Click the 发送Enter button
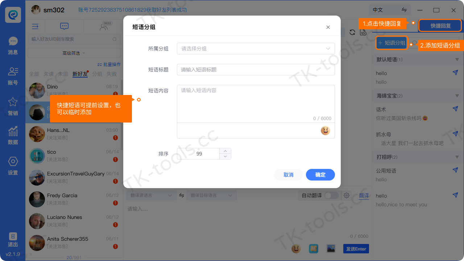This screenshot has height=261, width=464. point(356,249)
